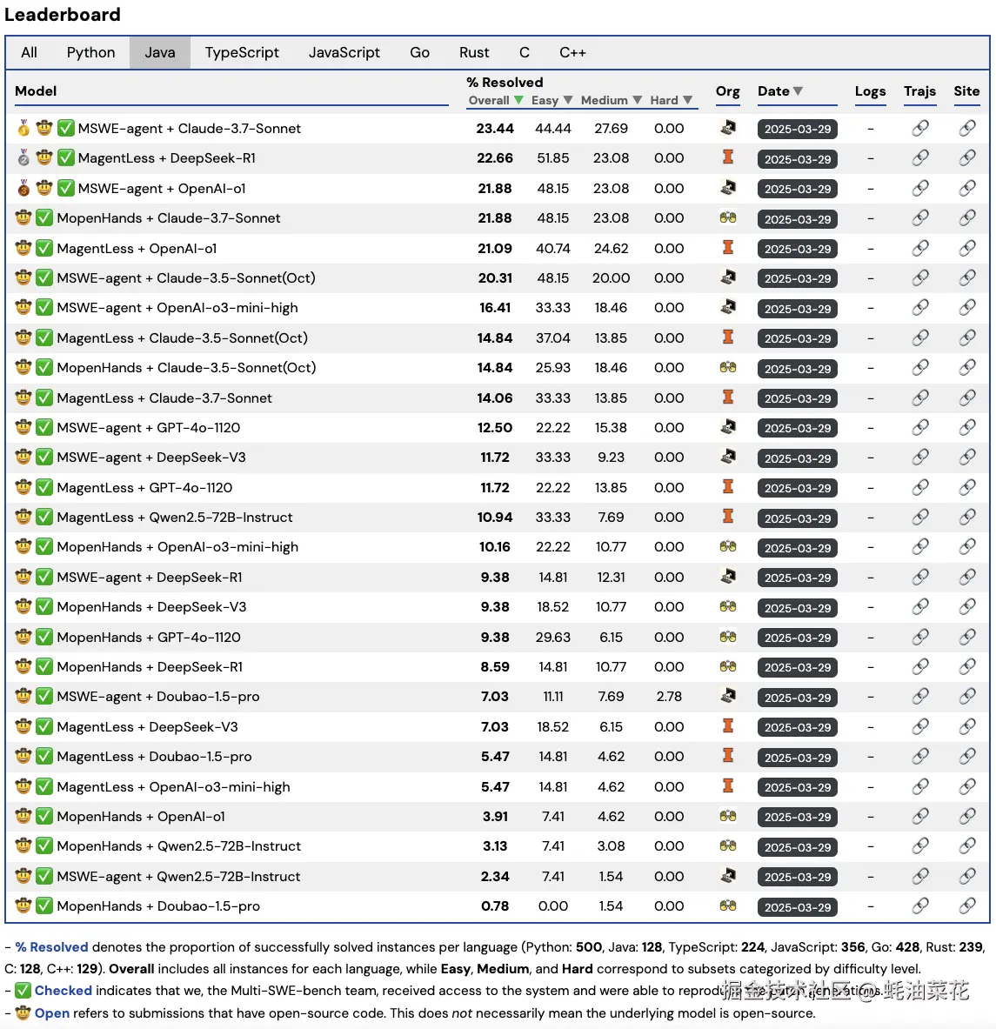Open the TypeScript tab
The image size is (996, 1029).
242,52
